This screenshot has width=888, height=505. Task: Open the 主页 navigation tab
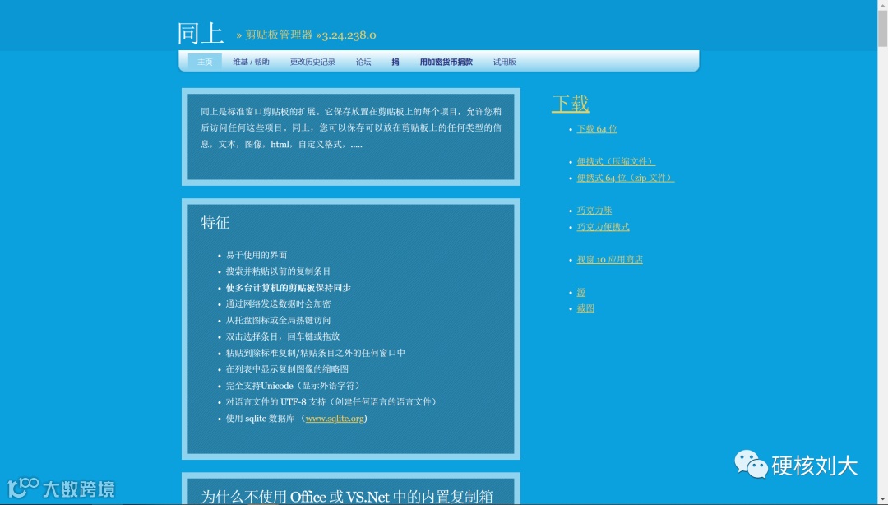205,62
